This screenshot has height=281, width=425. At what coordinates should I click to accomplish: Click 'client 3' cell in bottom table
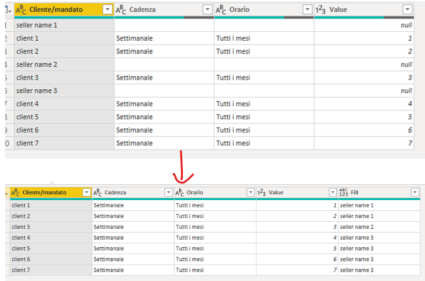pos(51,227)
